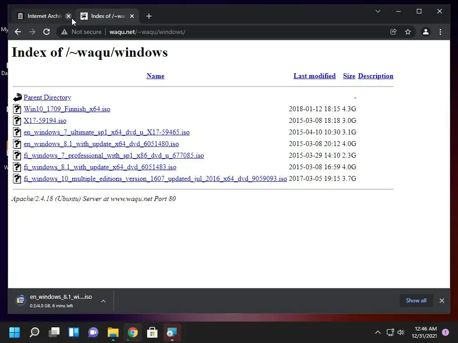Click the forward navigation arrow

pyautogui.click(x=32, y=32)
